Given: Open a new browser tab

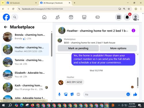Looking at the screenshot, I should coord(75,3).
